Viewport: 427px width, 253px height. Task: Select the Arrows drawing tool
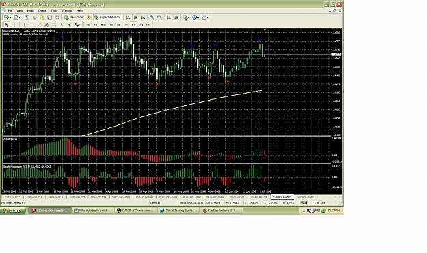[77, 25]
